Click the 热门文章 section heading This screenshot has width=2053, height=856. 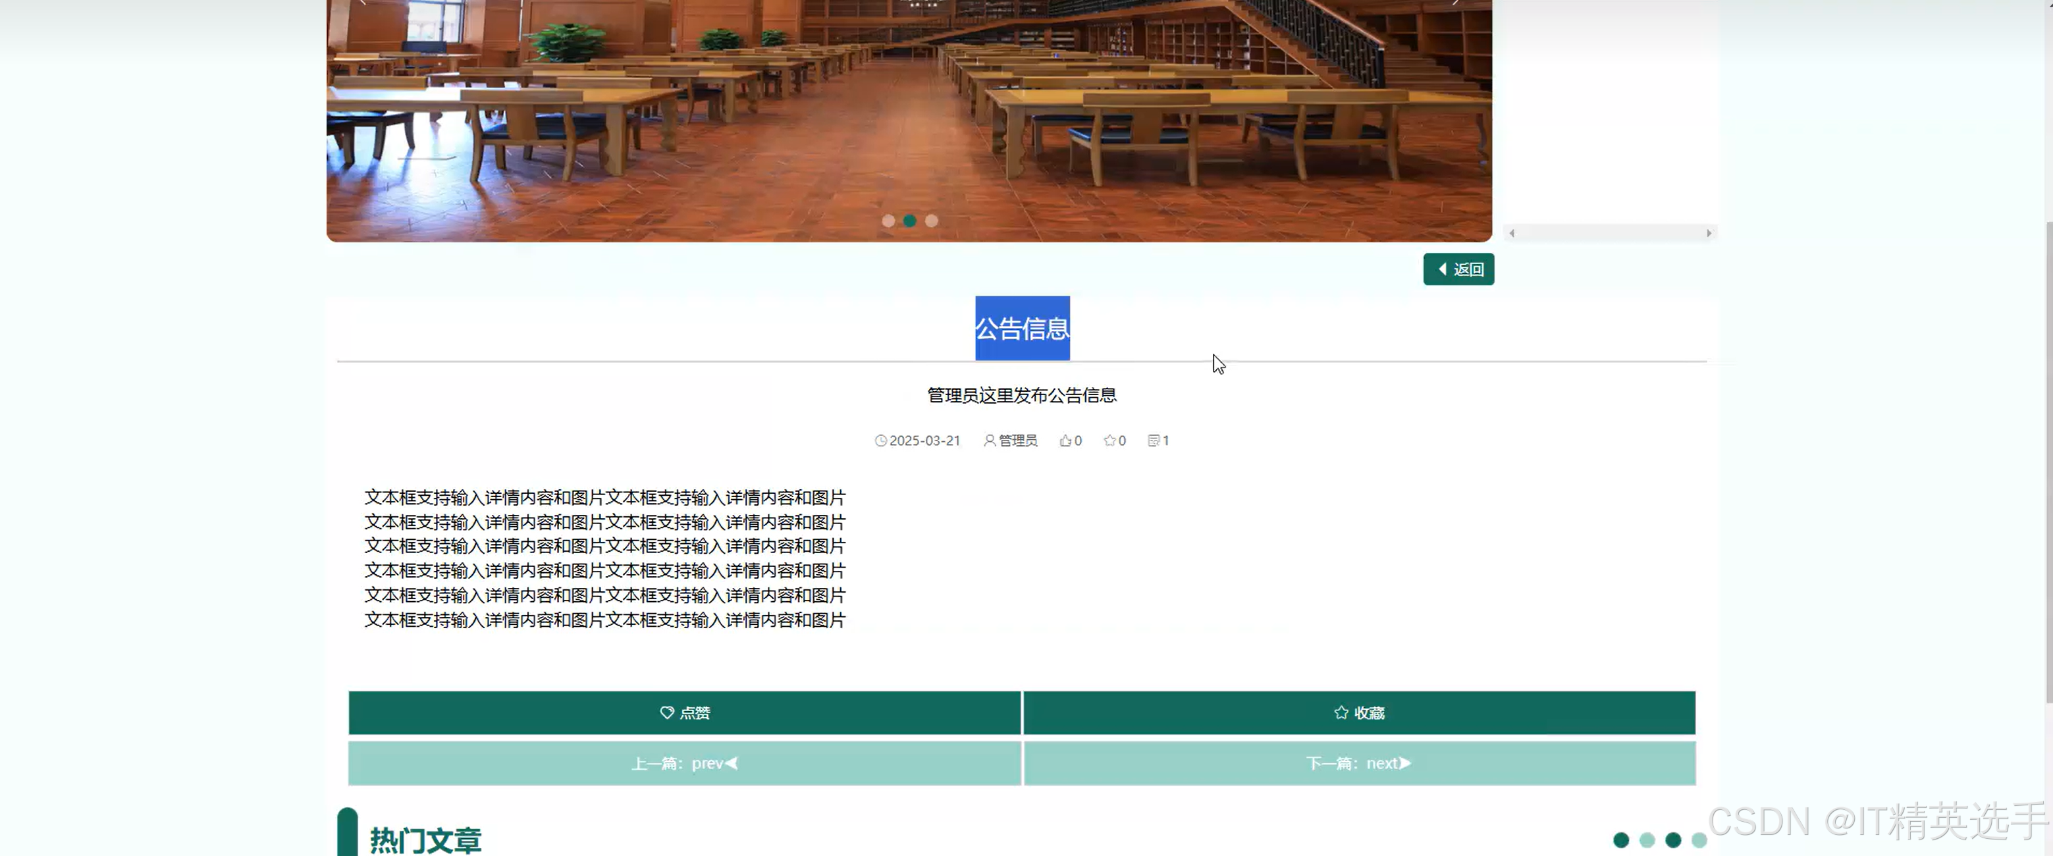pyautogui.click(x=425, y=841)
